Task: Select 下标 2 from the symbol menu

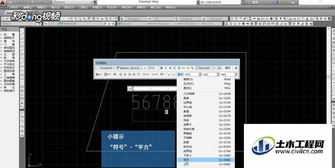Action: (x=206, y=155)
